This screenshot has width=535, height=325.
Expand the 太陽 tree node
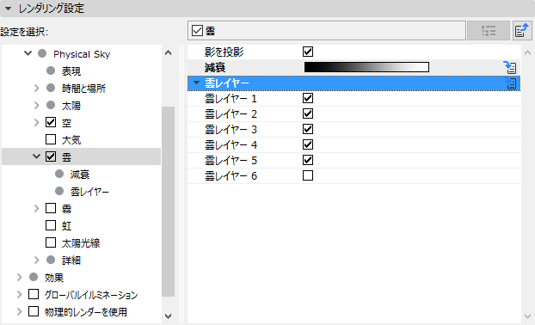(37, 106)
